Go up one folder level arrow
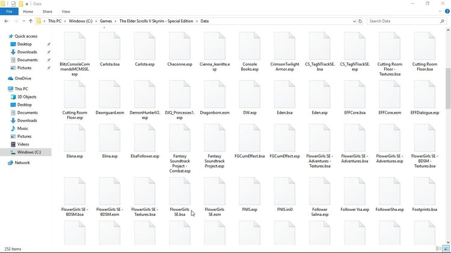Screen dimensions: 451x253 pos(31,21)
